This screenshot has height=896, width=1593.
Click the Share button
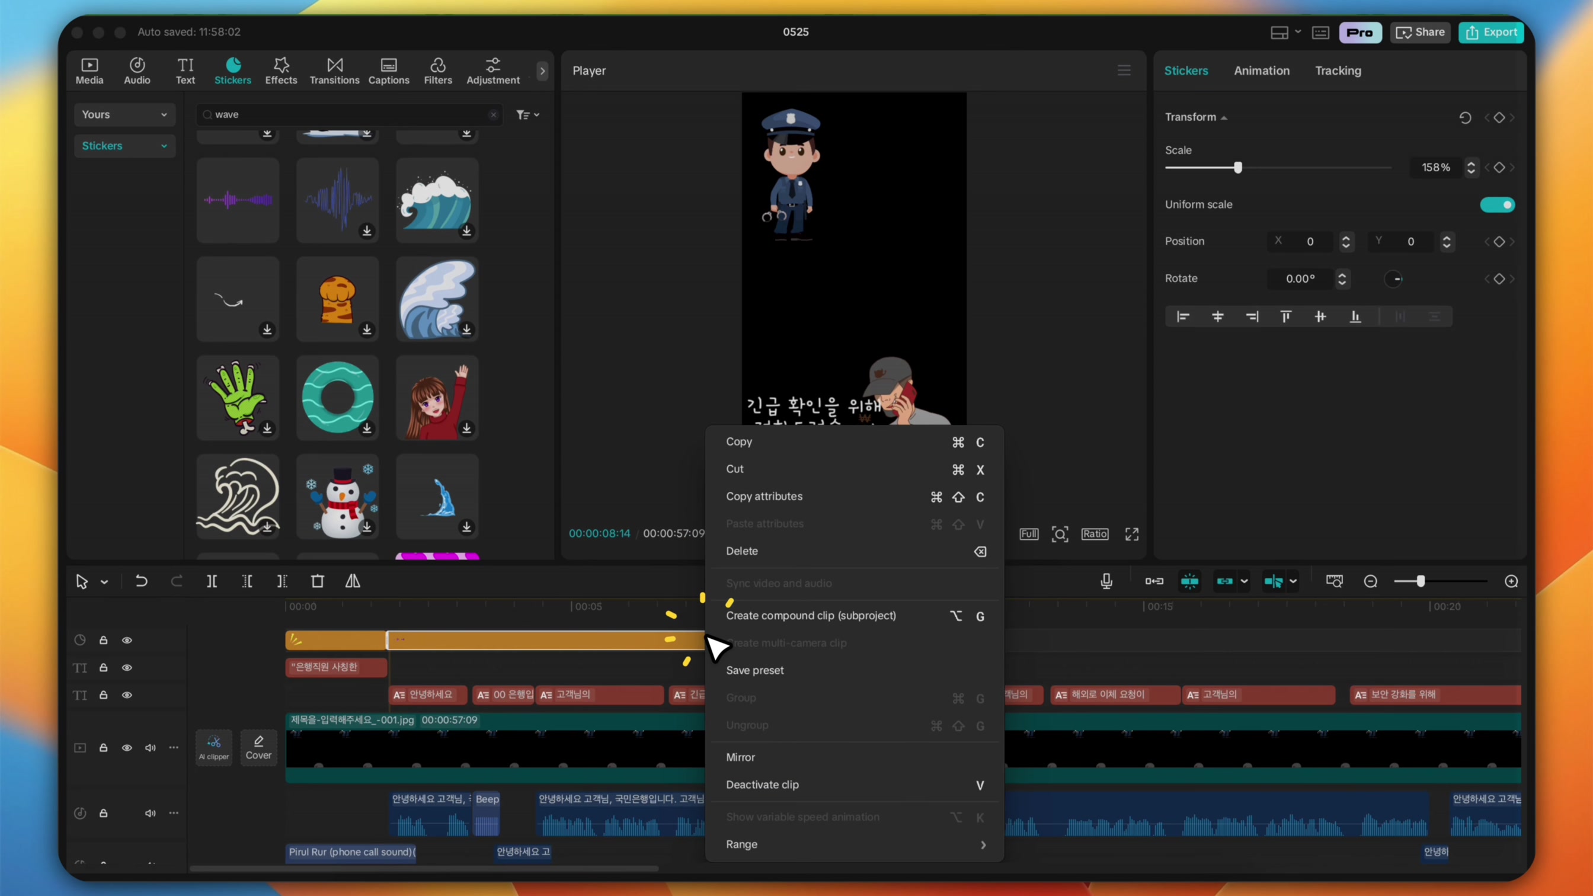1420,32
